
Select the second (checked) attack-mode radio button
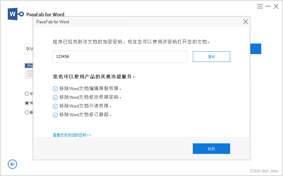coord(27,103)
